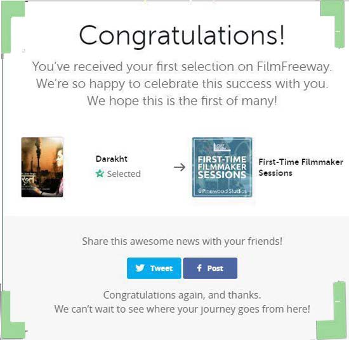Screen dimensions: 349x340
Task: Click the top-left green corner bracket
Action: point(11,27)
